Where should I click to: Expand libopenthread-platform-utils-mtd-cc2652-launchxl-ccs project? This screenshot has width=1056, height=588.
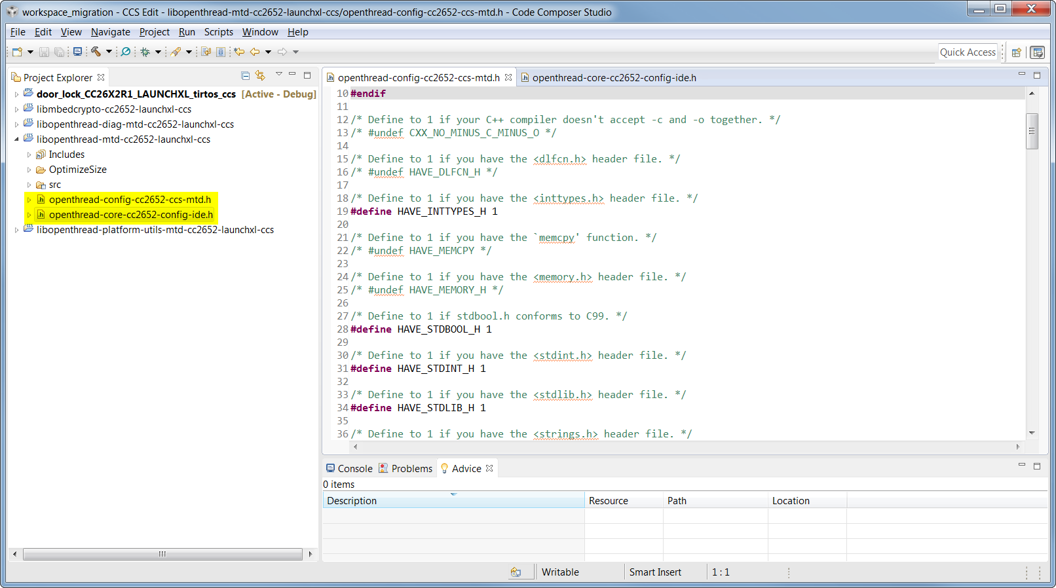click(16, 230)
